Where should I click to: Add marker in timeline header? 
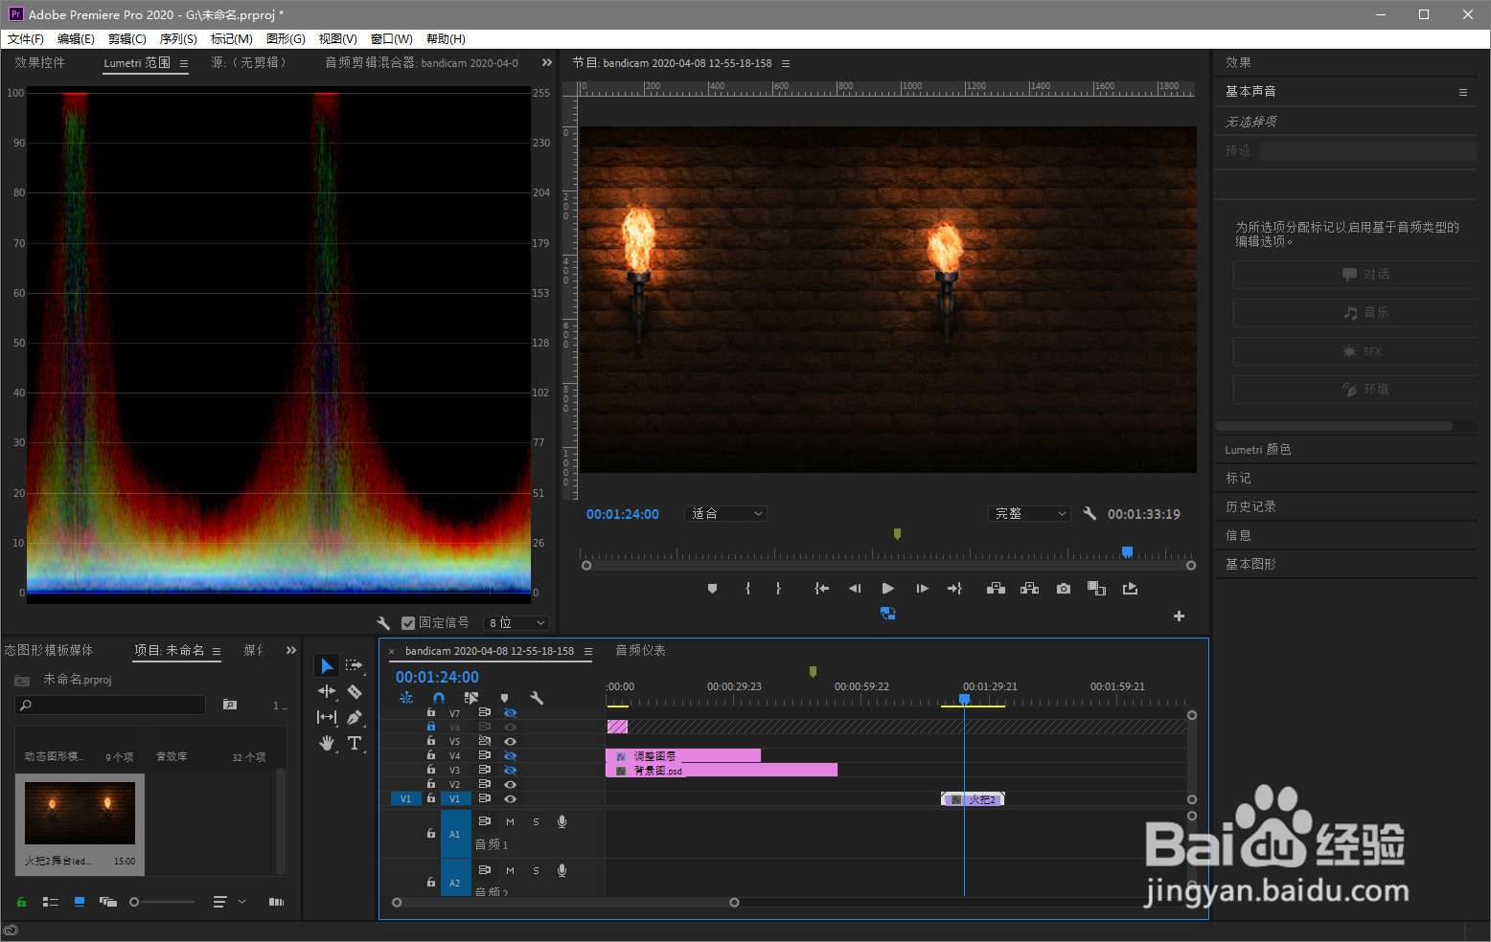(x=505, y=698)
